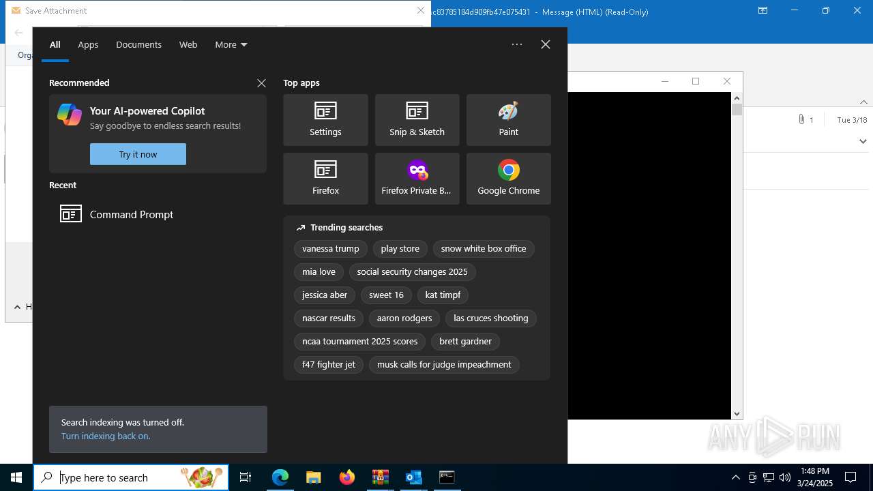Click console window scrollbar down arrow
873x491 pixels.
737,414
